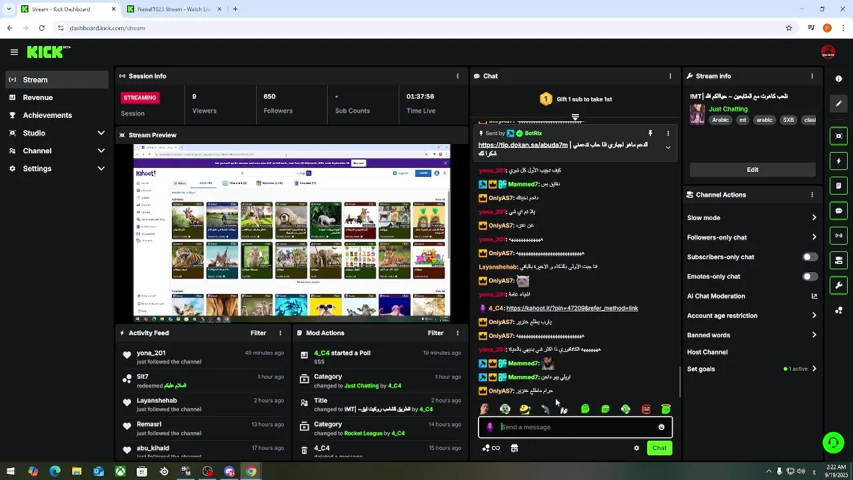Click the channel points dots icon in right rail
853x480 pixels.
tap(838, 310)
